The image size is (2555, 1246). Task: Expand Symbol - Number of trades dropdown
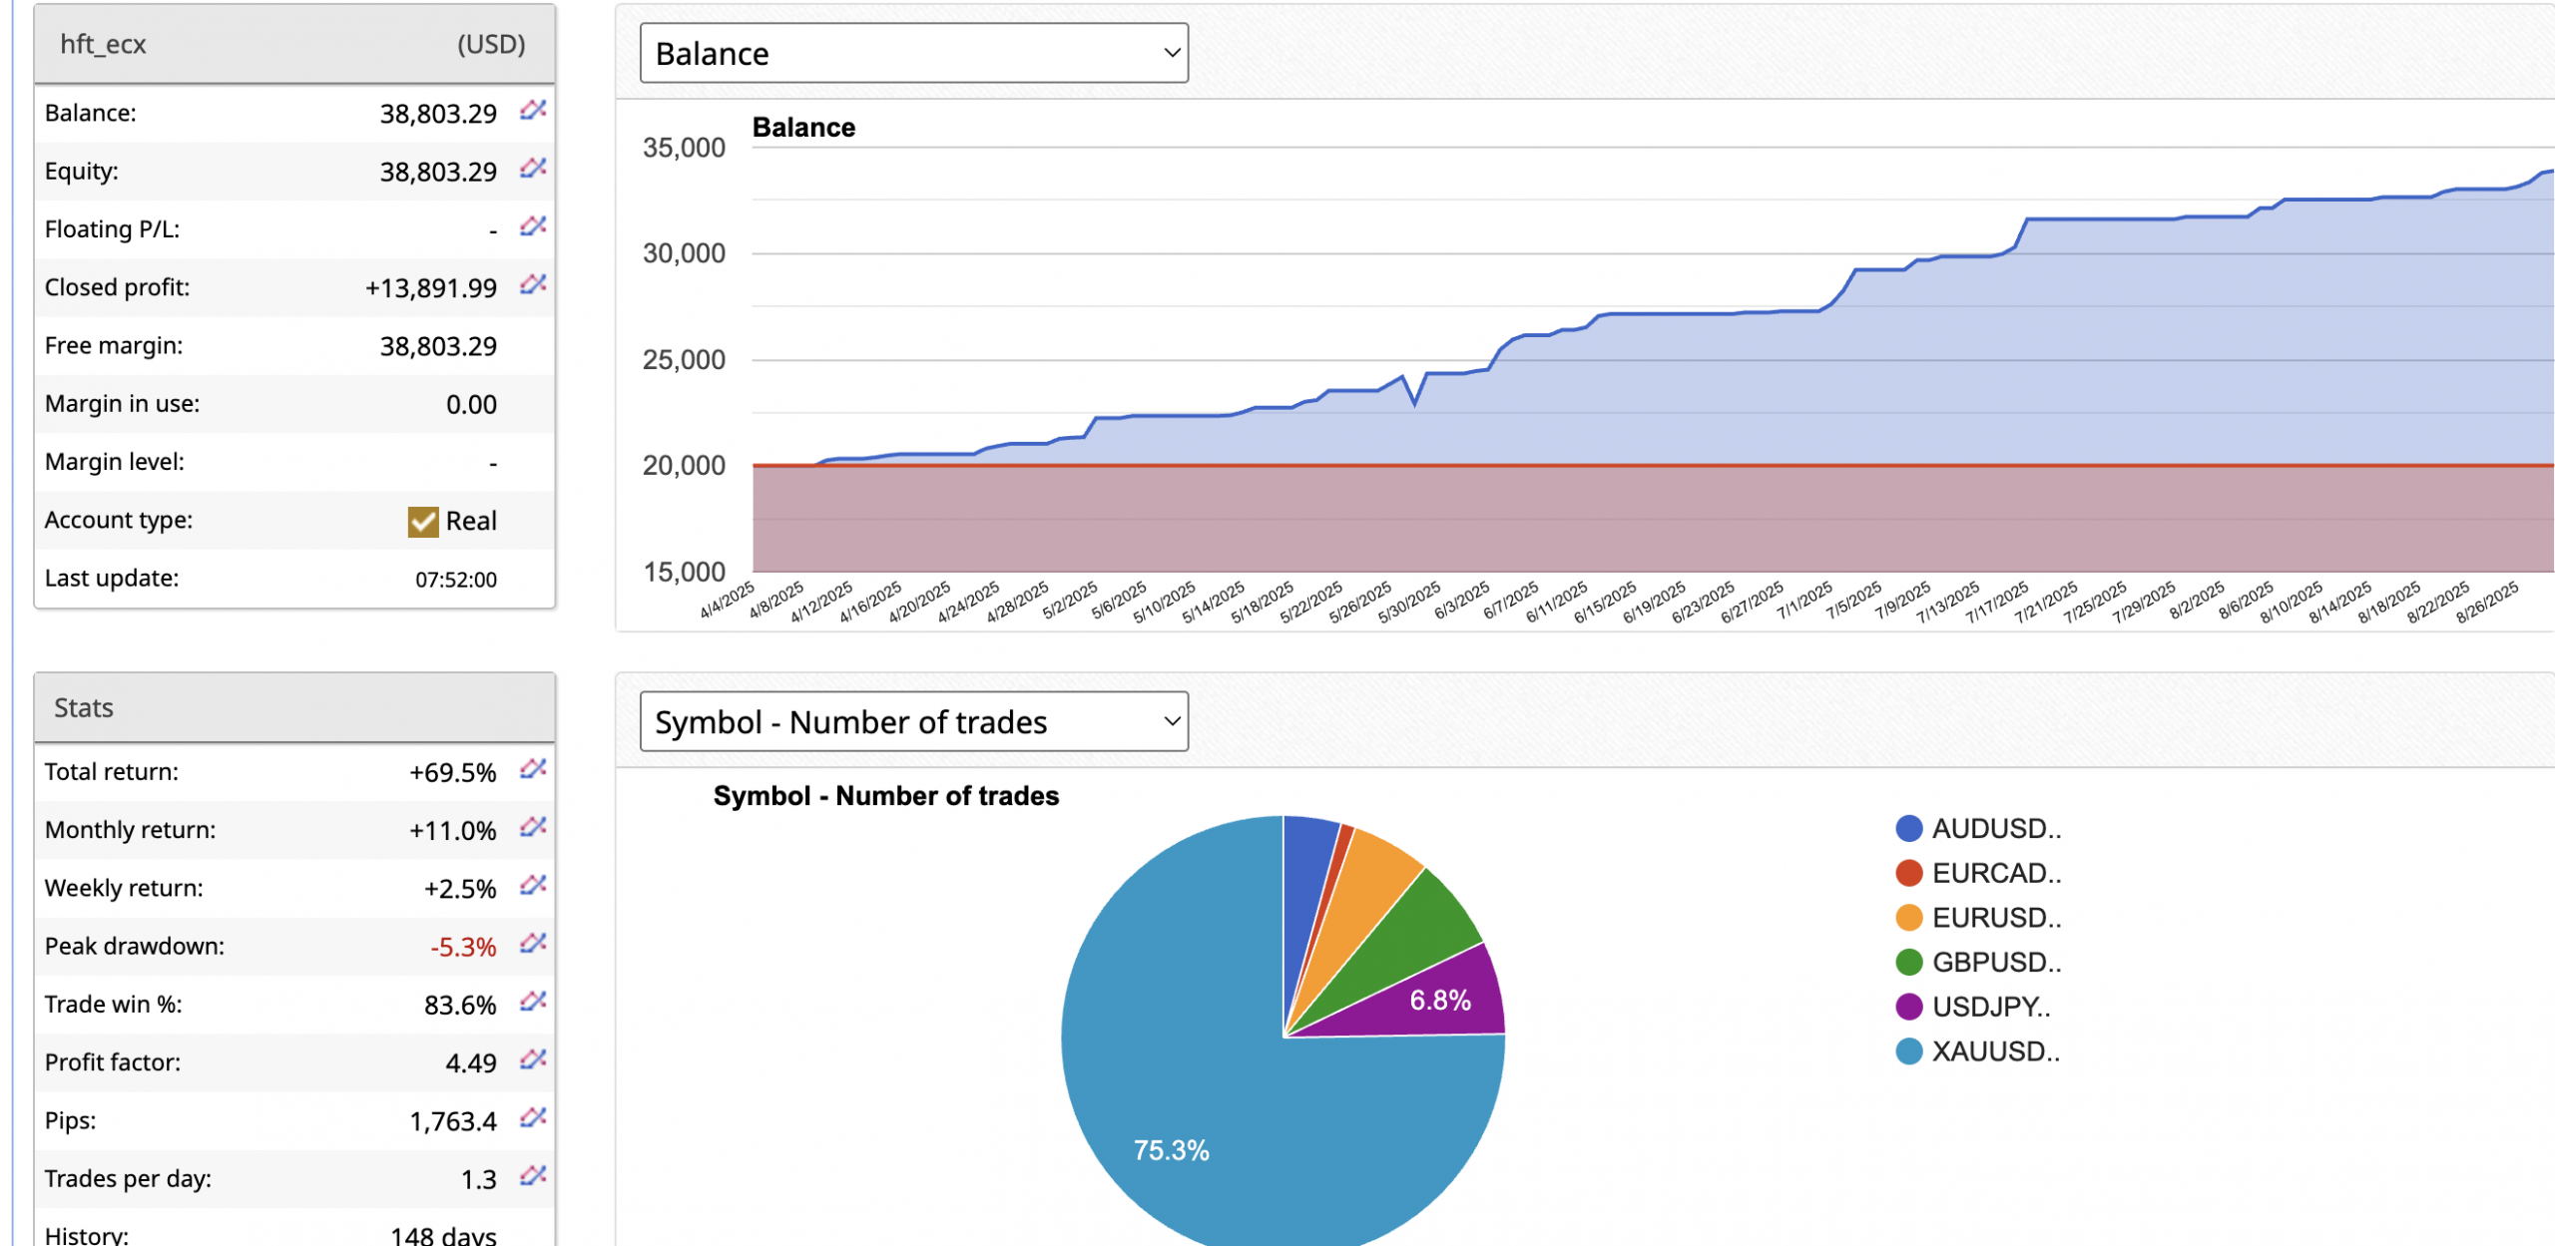(x=913, y=721)
